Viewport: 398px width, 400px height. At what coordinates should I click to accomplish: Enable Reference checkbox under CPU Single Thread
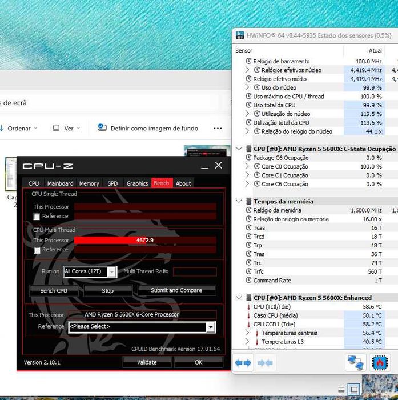pos(37,217)
